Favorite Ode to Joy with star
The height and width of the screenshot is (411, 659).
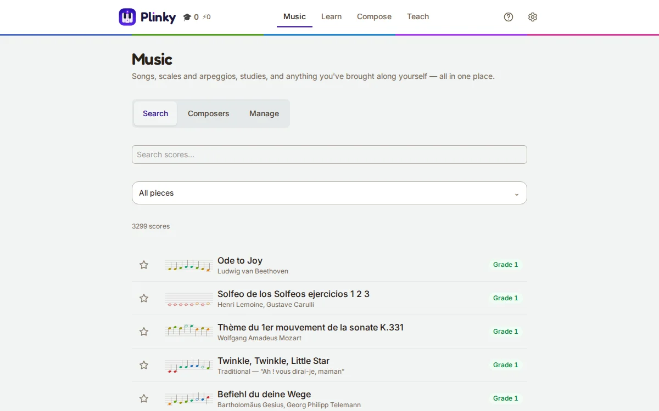(x=144, y=265)
